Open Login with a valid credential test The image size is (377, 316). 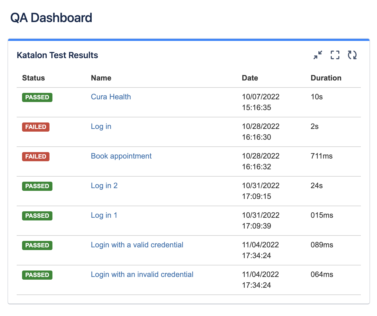[x=137, y=245]
